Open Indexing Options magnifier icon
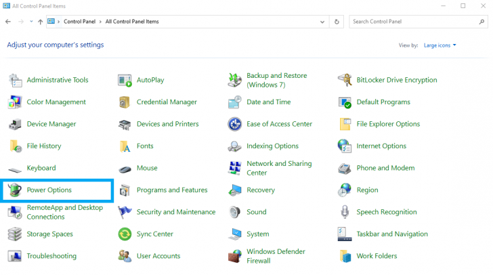 tap(234, 146)
